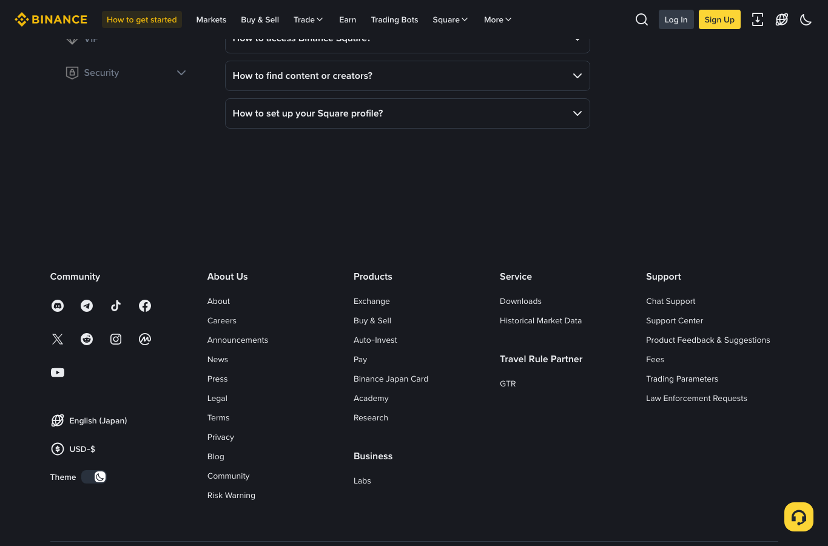Open the Reddit community icon
Screen dimensions: 828x546
coord(87,339)
